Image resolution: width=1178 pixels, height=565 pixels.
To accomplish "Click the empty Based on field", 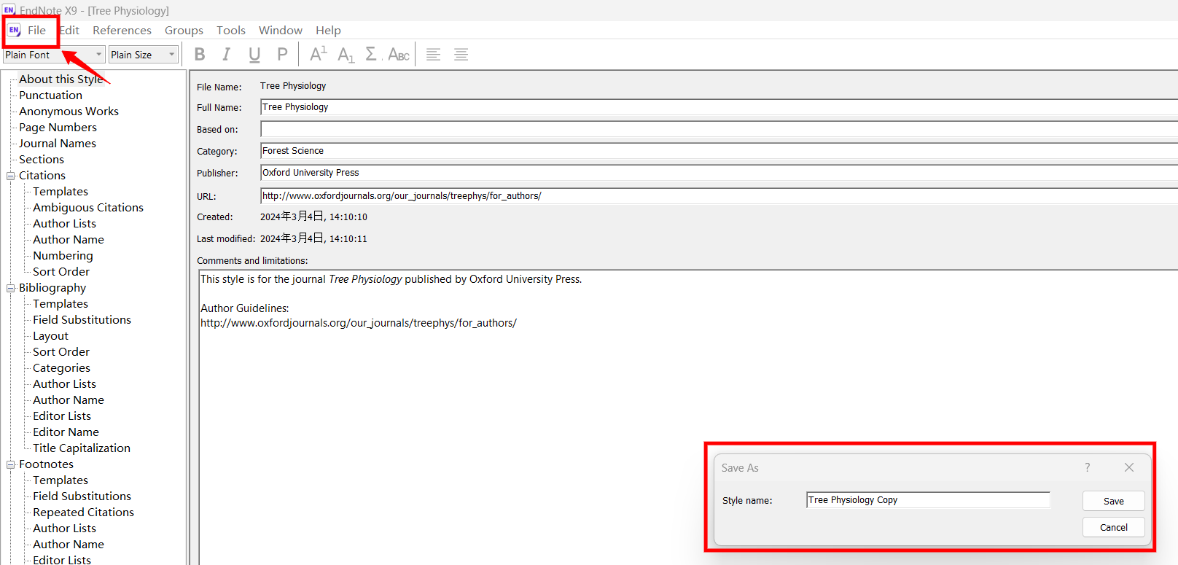I will 719,129.
